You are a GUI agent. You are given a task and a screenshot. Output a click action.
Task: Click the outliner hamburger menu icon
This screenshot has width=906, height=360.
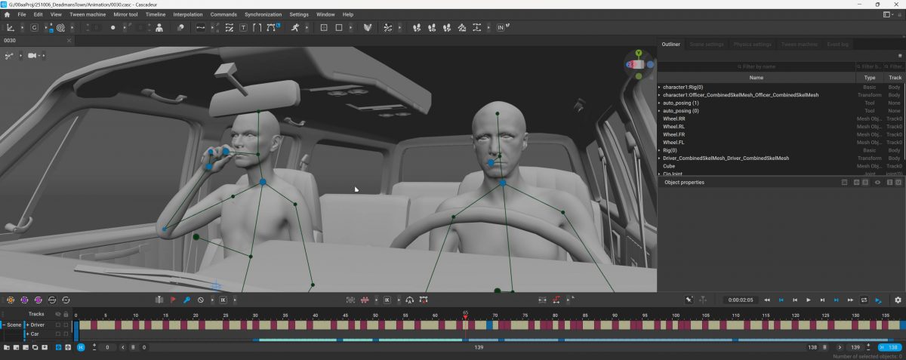pos(899,56)
